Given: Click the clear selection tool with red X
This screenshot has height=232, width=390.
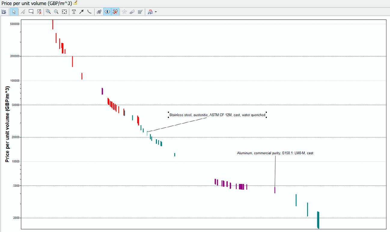Looking at the screenshot, I should click(39, 12).
